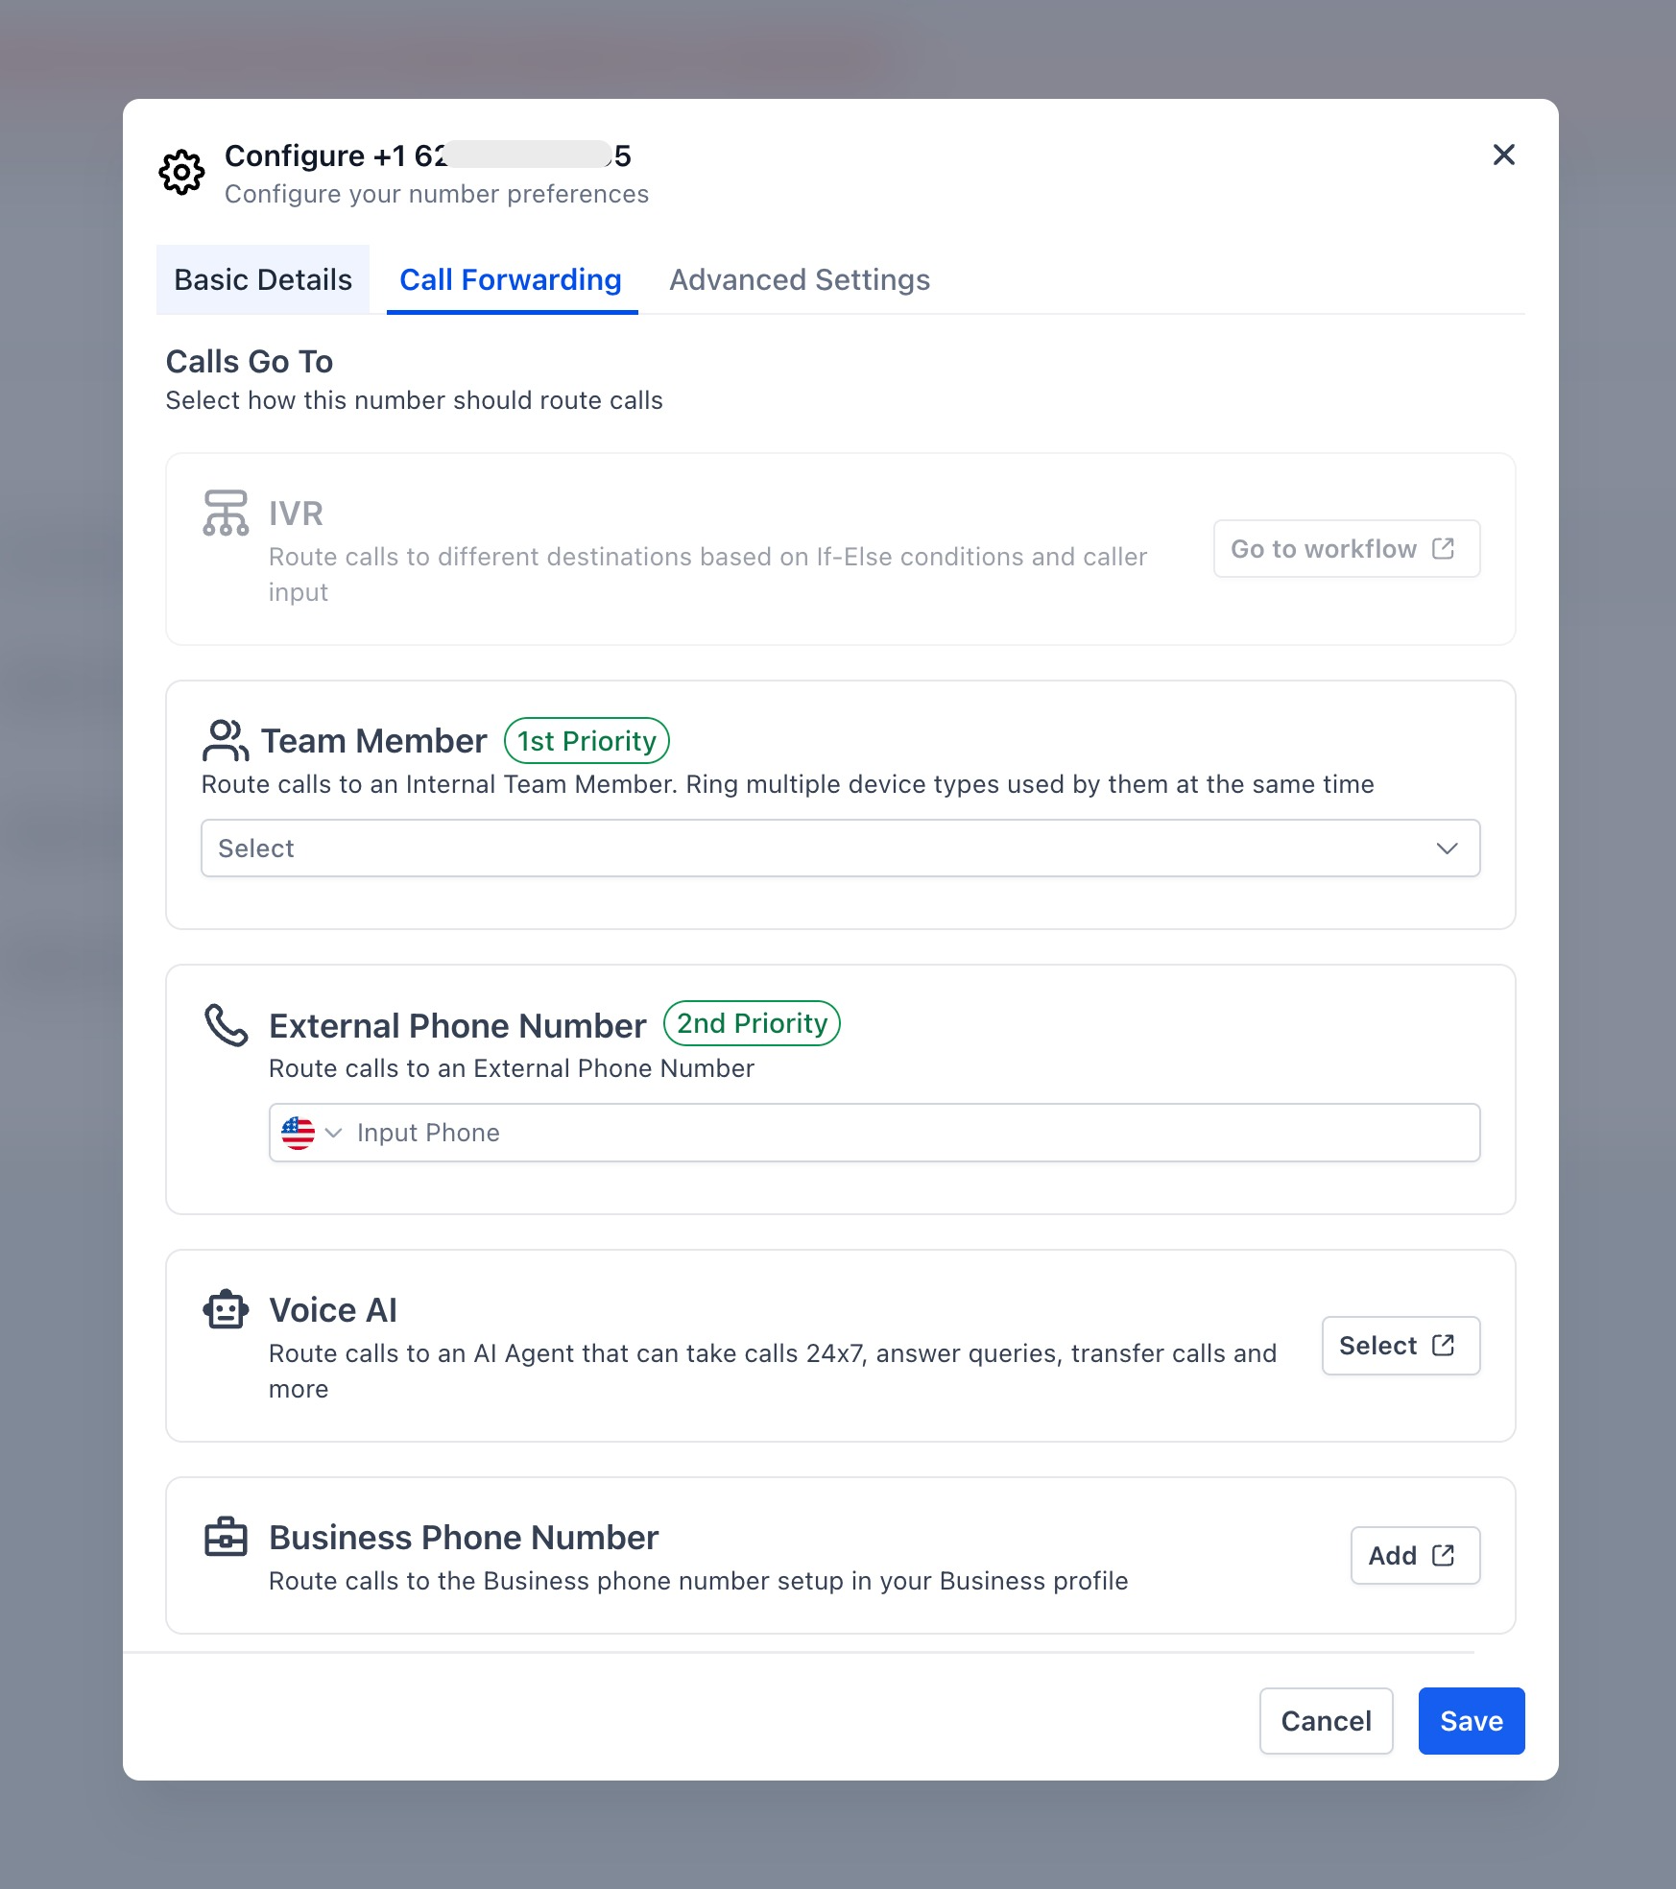Screen dimensions: 1676x1889
Task: Click Select to choose a Voice AI agent
Action: click(1400, 1345)
